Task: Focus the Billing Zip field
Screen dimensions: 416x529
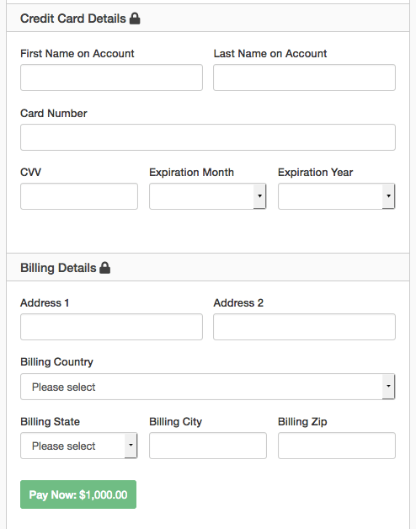Action: coord(337,446)
